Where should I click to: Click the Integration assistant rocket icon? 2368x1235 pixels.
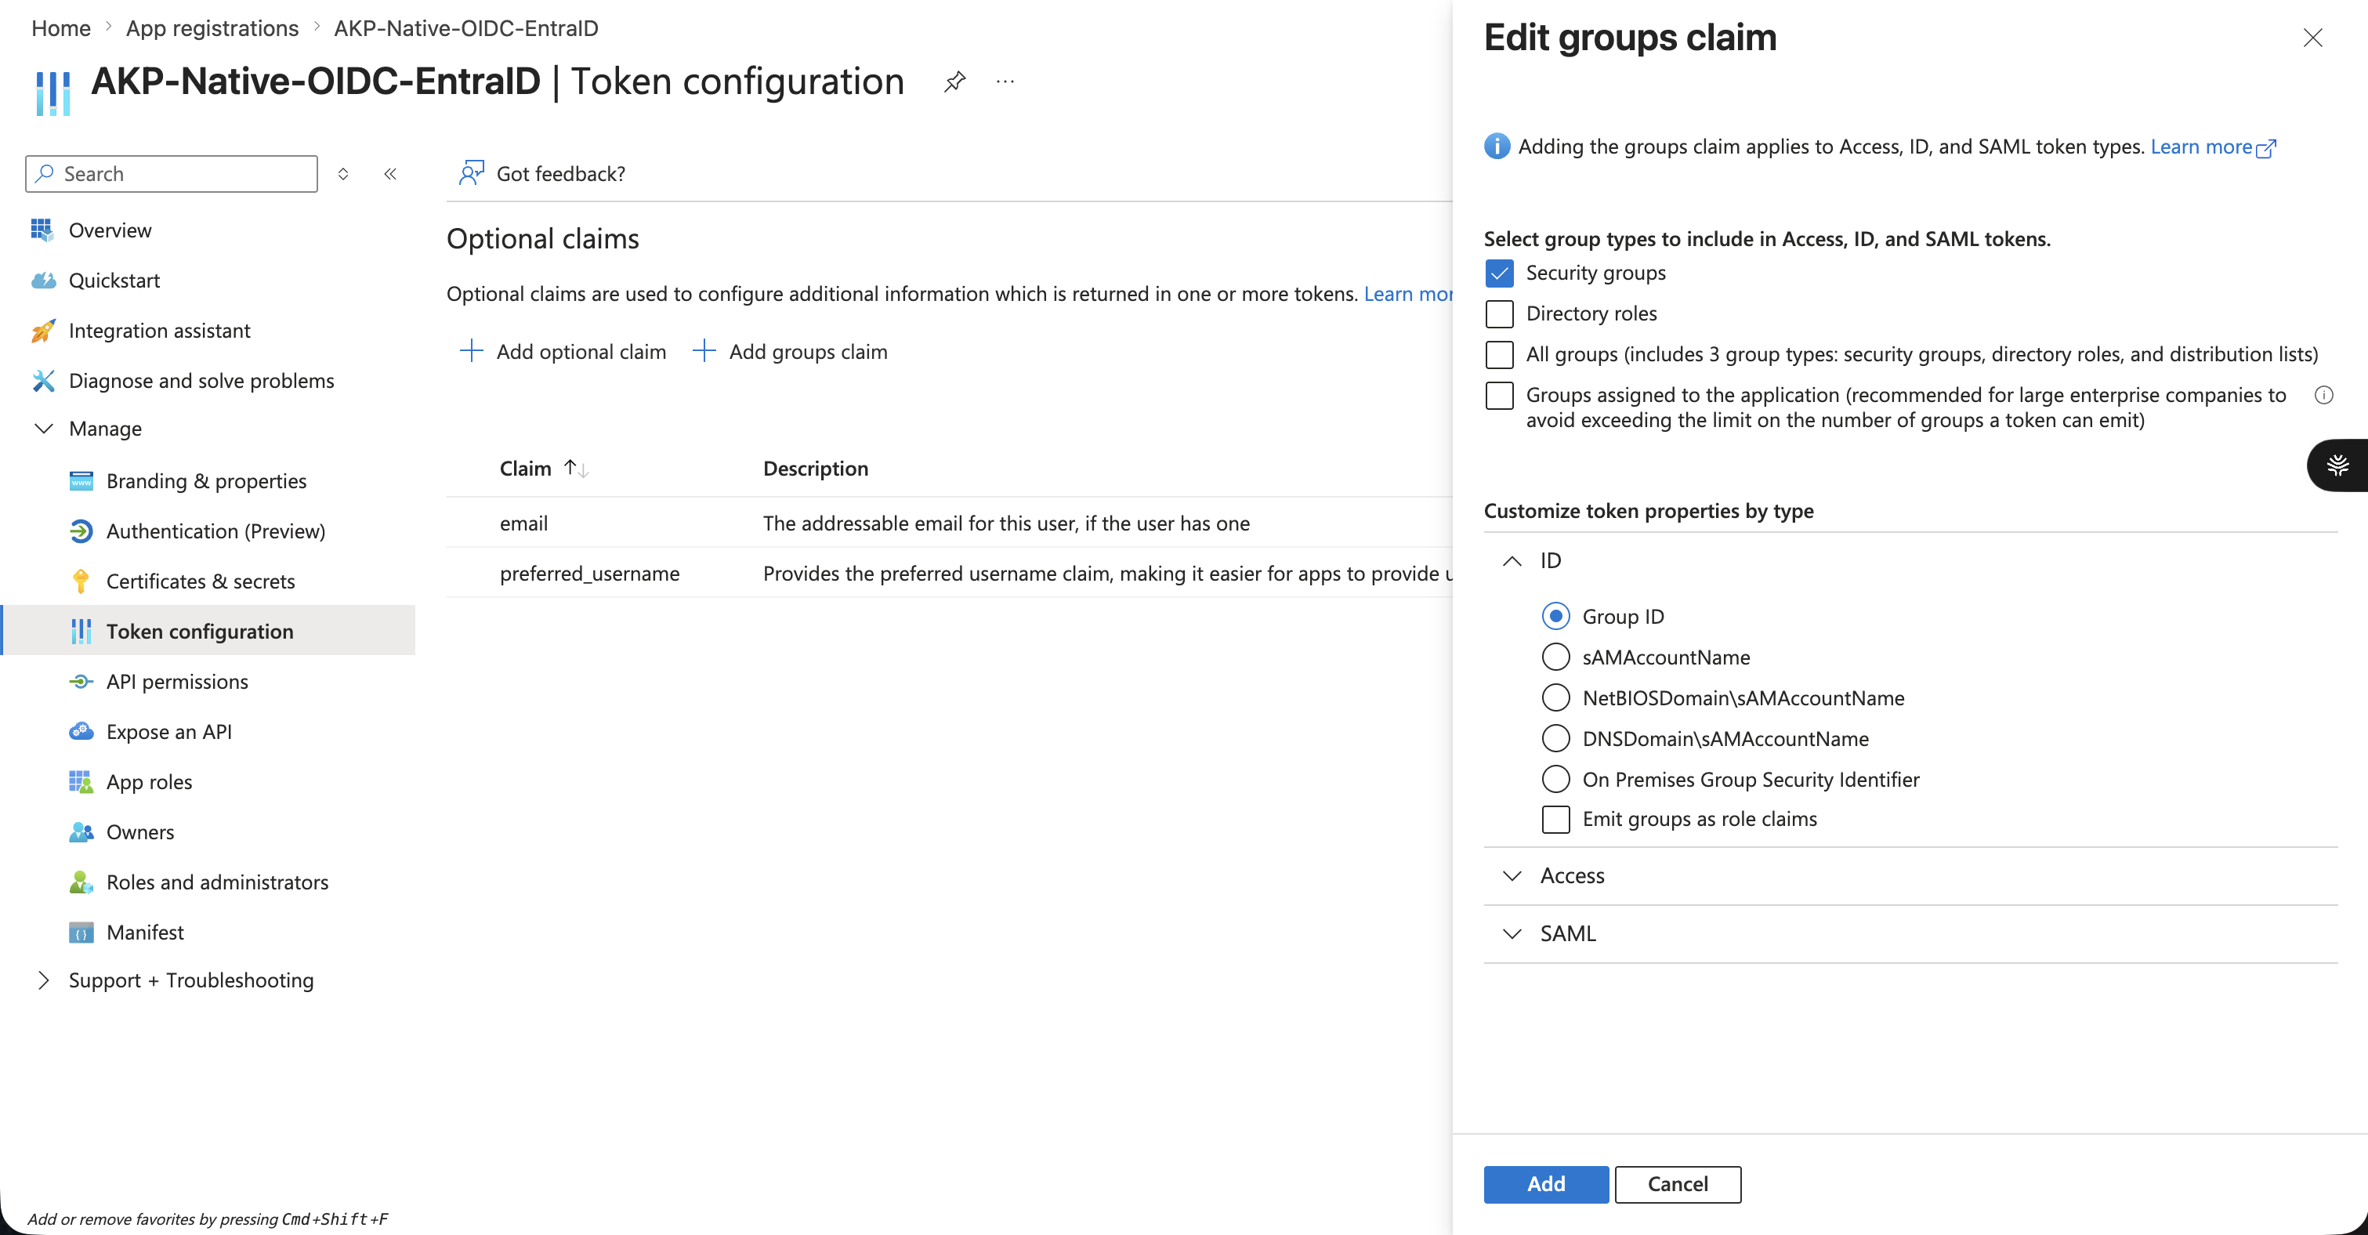(x=42, y=330)
